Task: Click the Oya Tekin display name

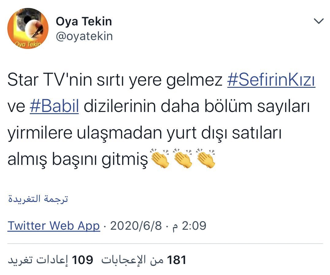Action: pos(84,22)
